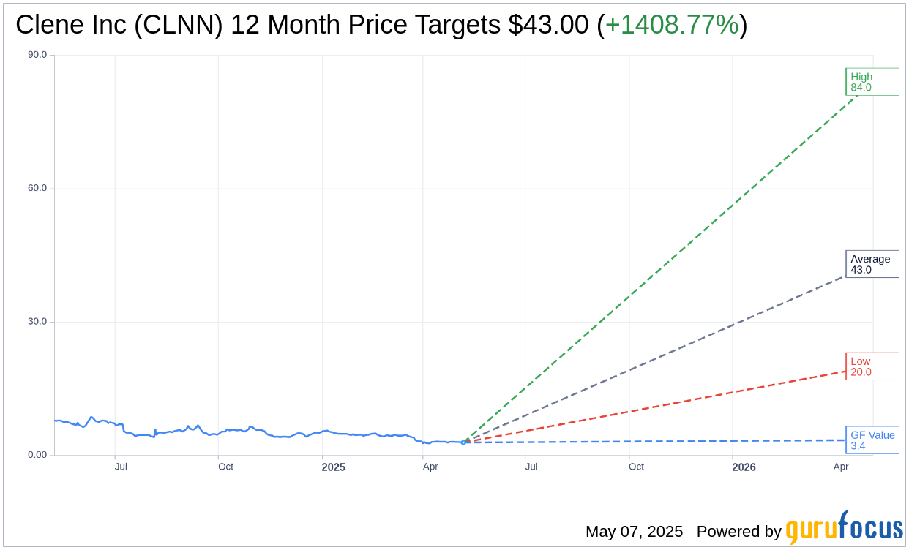Select the Average 43.0 target label

[x=872, y=264]
